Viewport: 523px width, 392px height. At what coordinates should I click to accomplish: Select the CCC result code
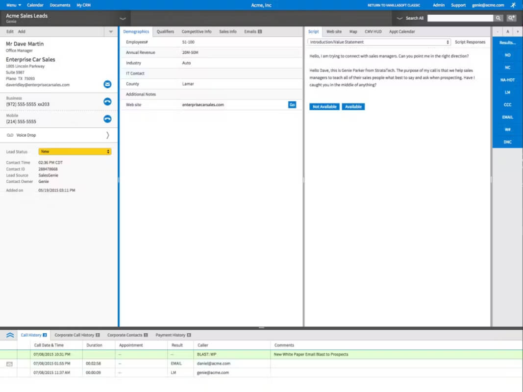click(x=508, y=105)
